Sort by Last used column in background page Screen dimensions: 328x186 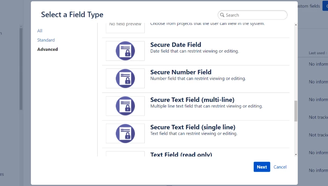tap(317, 53)
